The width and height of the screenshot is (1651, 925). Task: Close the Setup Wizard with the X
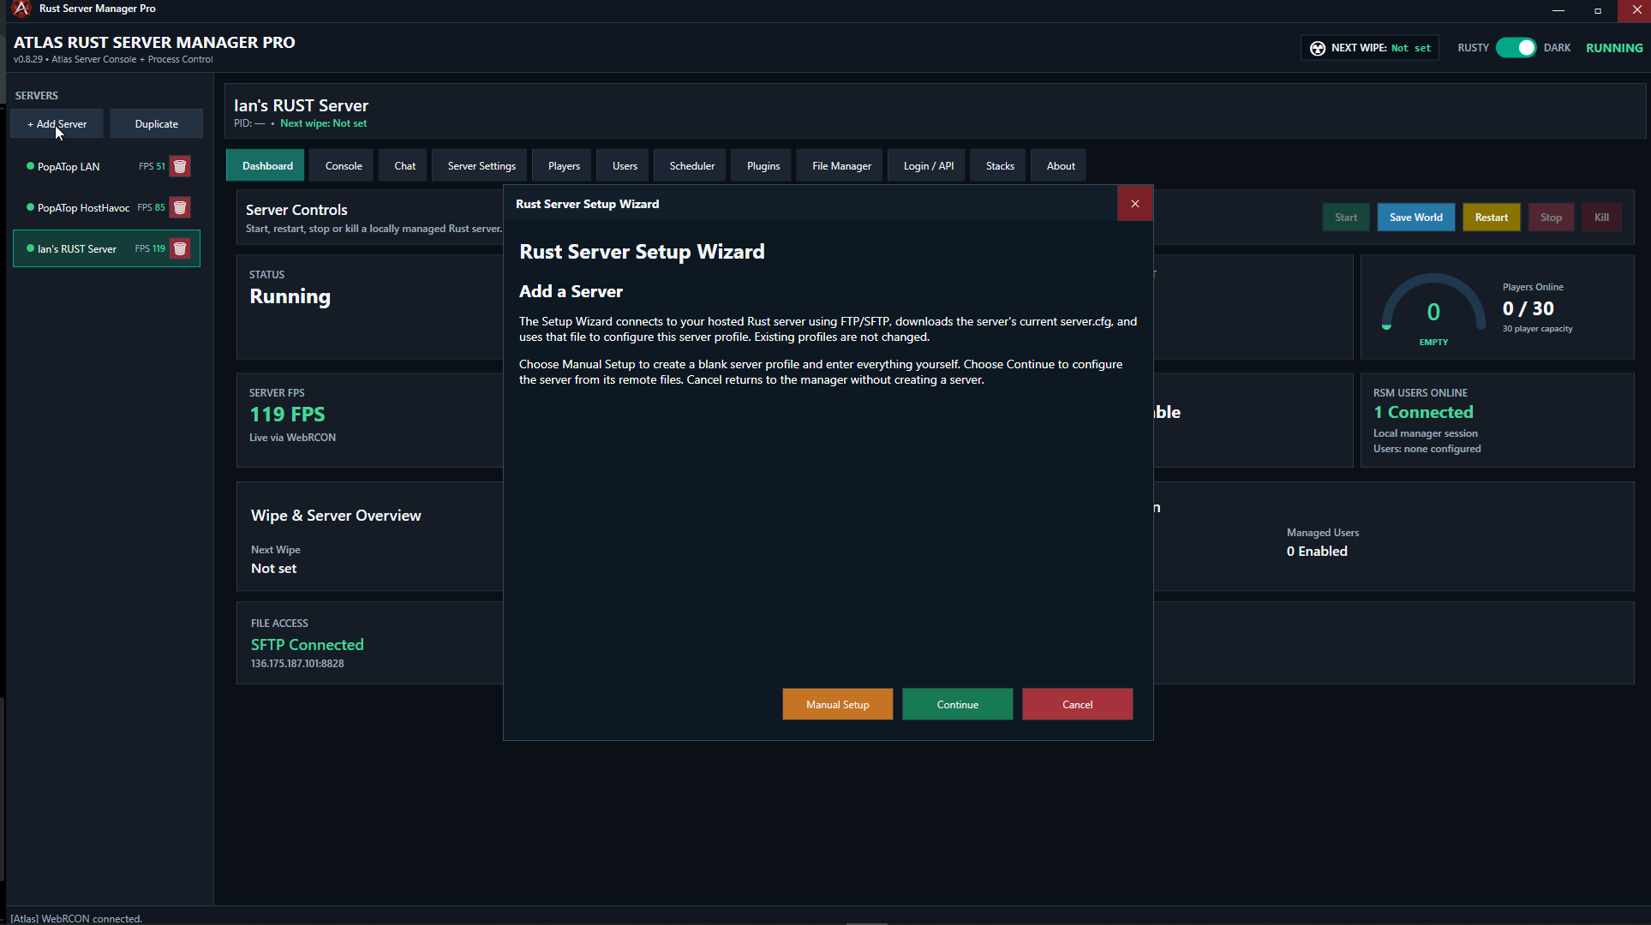pyautogui.click(x=1135, y=204)
